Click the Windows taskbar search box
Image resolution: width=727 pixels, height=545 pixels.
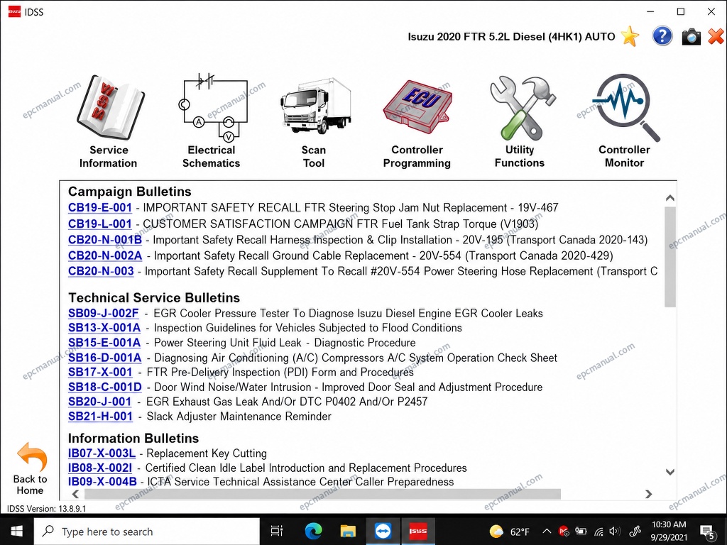click(x=146, y=532)
